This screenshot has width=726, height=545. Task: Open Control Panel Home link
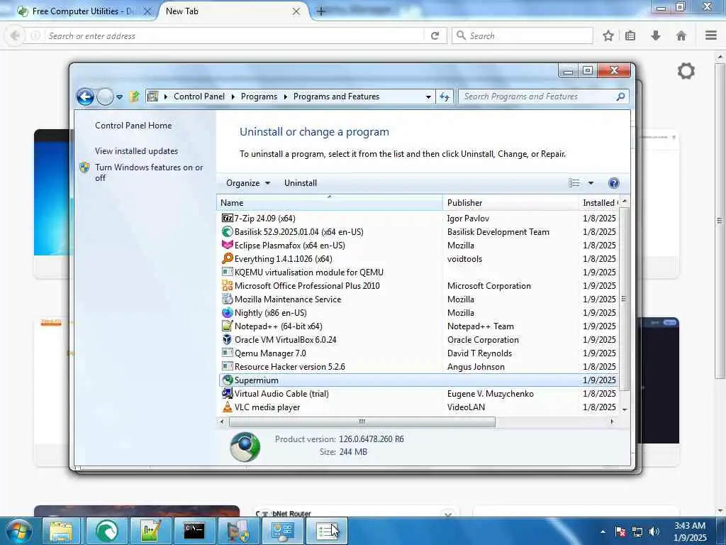tap(133, 125)
